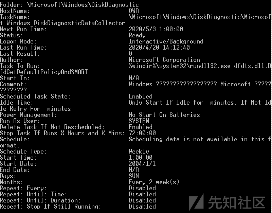Click the Days value SUN

click(x=134, y=176)
